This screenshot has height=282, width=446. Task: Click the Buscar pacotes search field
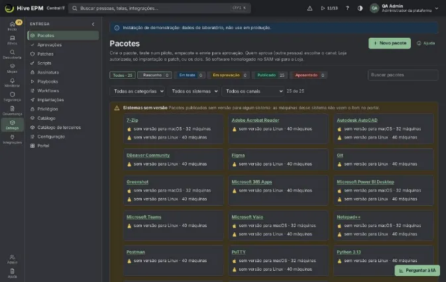tap(402, 75)
